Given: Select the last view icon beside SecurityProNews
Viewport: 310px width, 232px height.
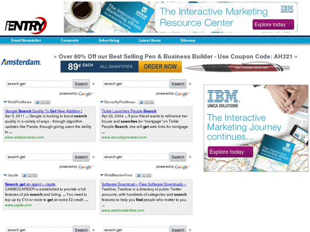Looking at the screenshot, I should (152, 102).
